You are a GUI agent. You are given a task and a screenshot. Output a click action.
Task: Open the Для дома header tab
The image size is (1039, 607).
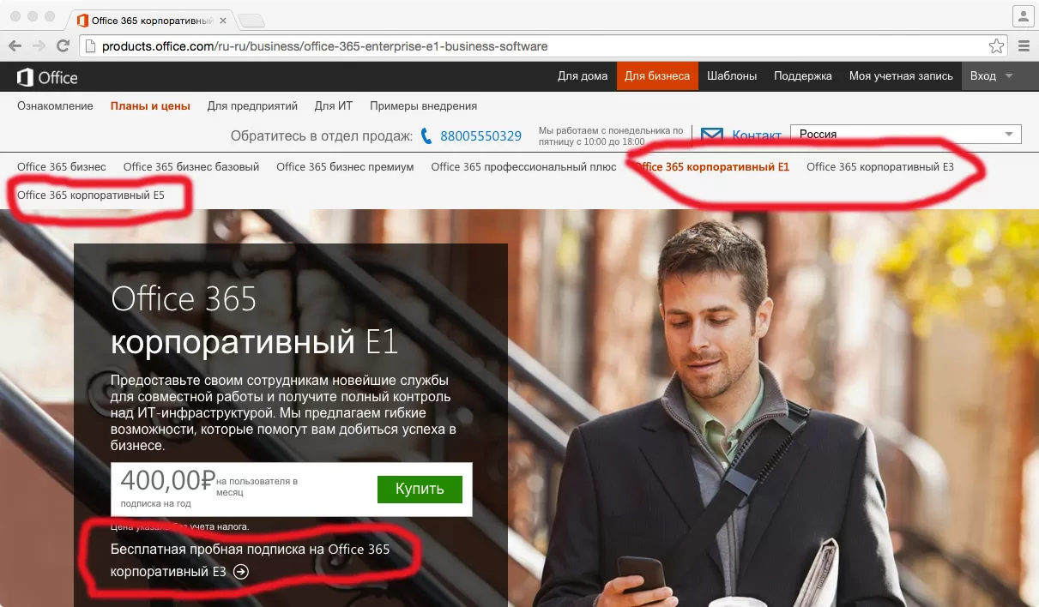[x=583, y=75]
